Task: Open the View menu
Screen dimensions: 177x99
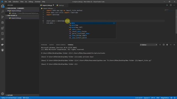Action: [x=22, y=2]
